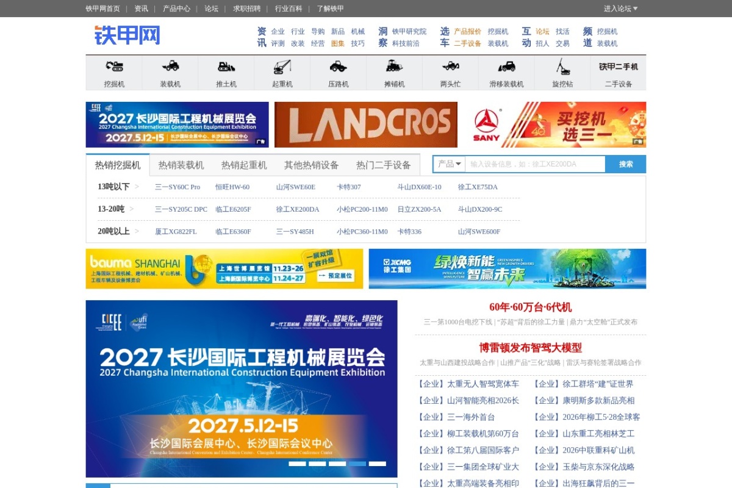
Task: Expand the 13-20吨 tonnage row arrow
Action: [x=132, y=209]
